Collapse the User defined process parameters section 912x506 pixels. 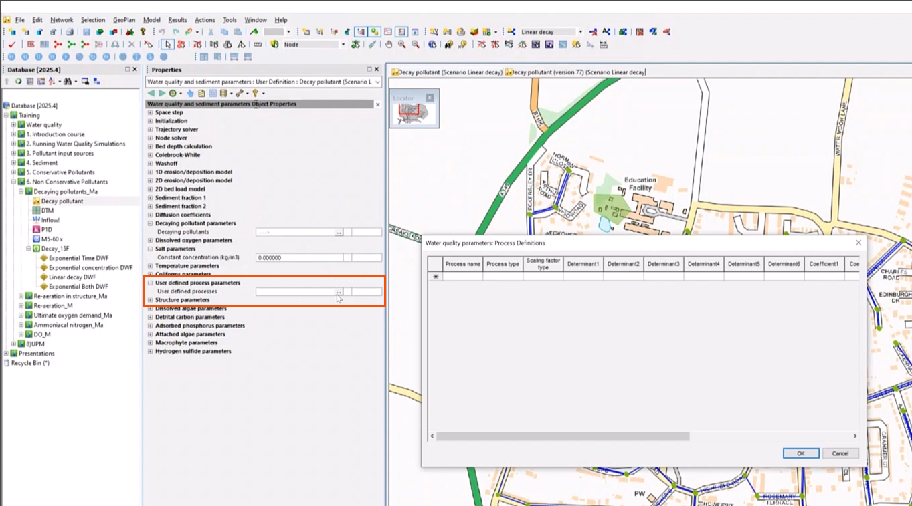click(149, 283)
